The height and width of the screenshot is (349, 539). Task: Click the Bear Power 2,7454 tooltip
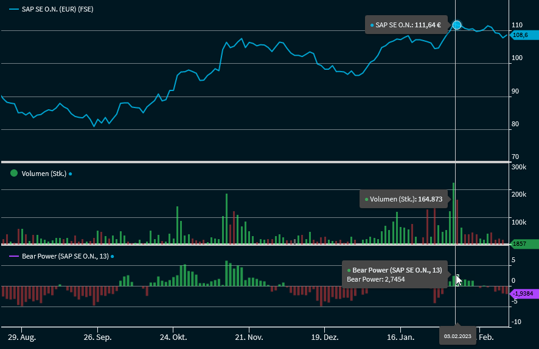pyautogui.click(x=394, y=274)
